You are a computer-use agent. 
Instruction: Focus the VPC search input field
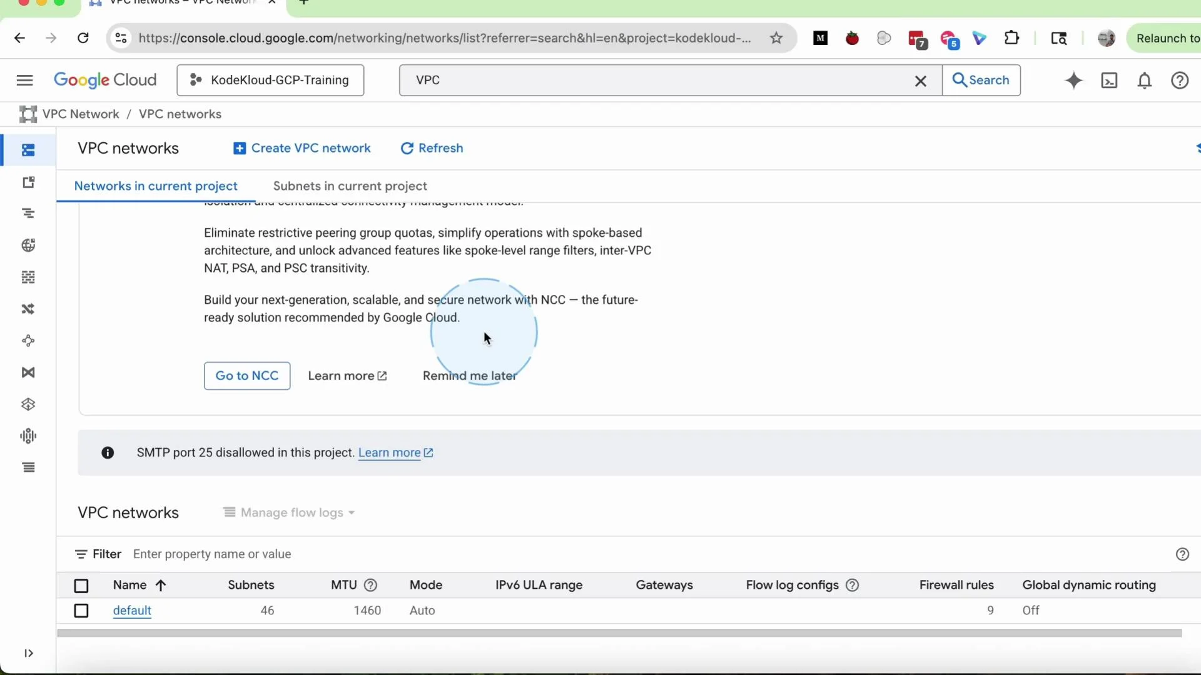[657, 80]
